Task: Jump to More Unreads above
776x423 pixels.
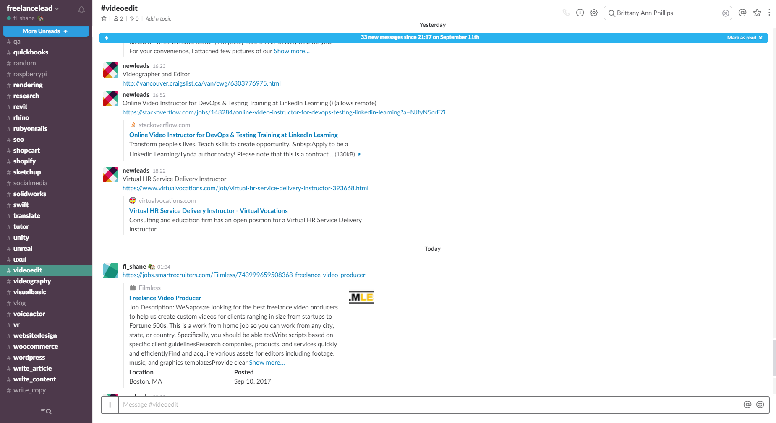Action: [x=46, y=31]
